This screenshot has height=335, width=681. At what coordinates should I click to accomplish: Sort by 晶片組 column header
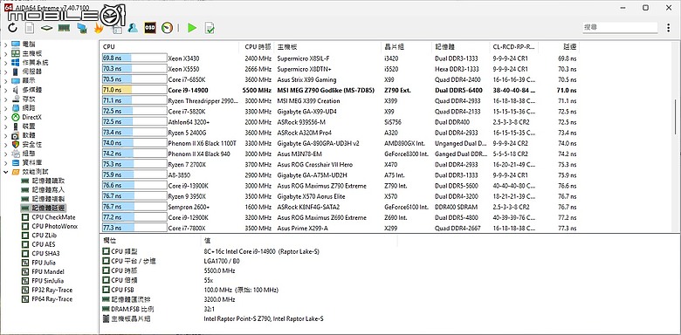coord(406,47)
